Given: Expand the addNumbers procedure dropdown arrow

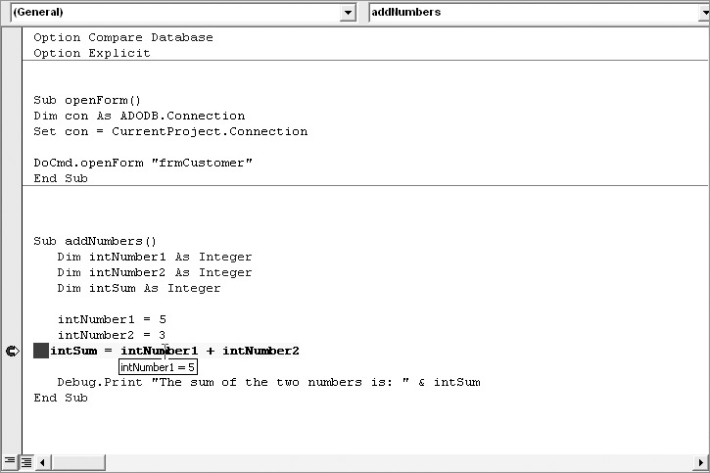Looking at the screenshot, I should click(699, 13).
